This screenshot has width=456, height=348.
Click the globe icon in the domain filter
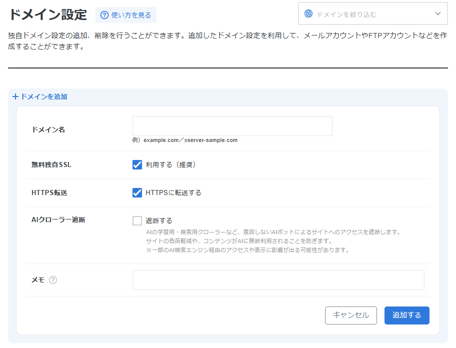click(308, 14)
